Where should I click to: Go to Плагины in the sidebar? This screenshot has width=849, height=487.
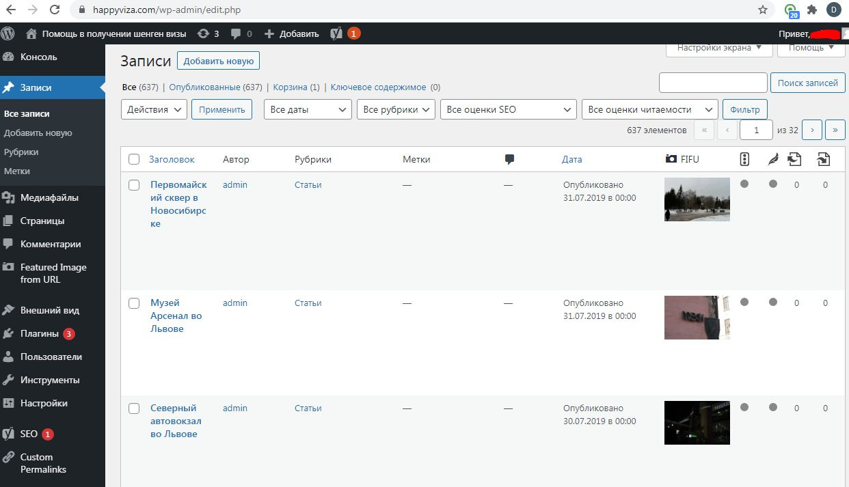40,333
